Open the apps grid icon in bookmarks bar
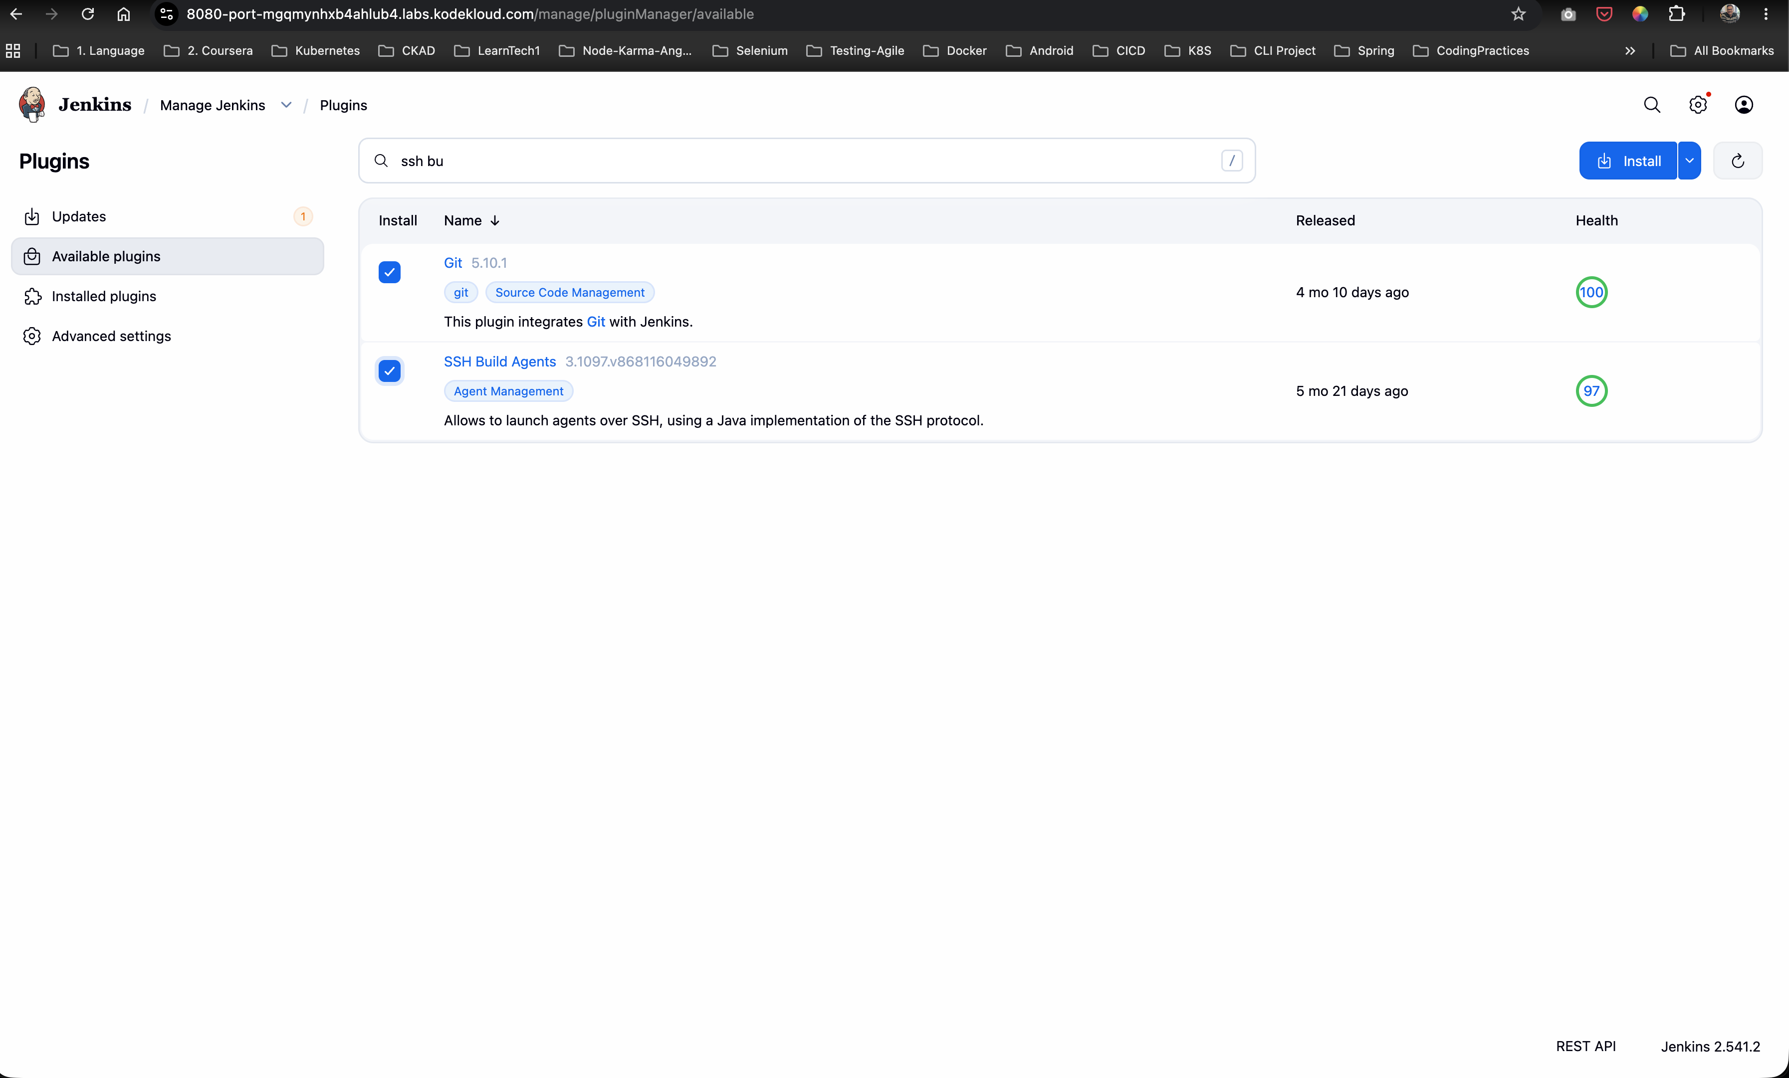This screenshot has height=1078, width=1789. pyautogui.click(x=13, y=51)
